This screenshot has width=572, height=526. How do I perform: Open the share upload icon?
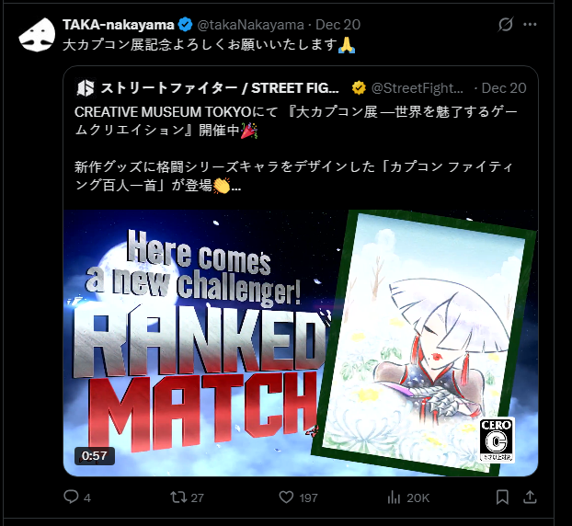coord(530,497)
